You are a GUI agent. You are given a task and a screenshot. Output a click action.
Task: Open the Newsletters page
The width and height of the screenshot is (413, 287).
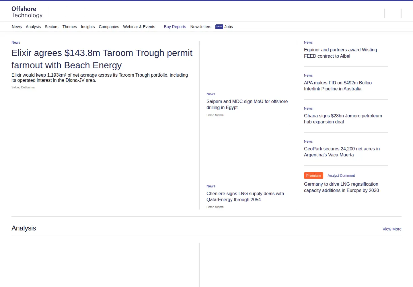201,27
